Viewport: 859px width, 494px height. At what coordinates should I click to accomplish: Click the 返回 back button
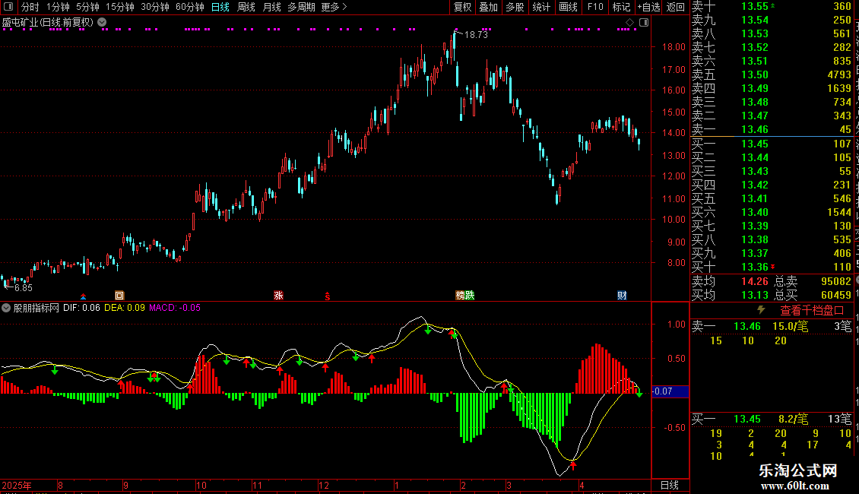(676, 7)
